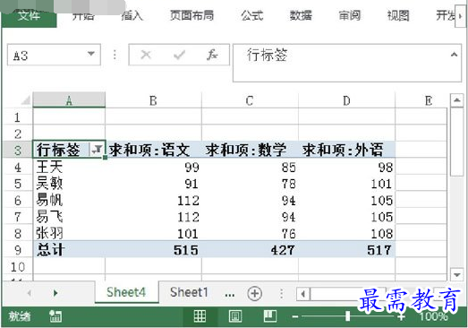Select the 求和项:外语 header cell
The width and height of the screenshot is (468, 328).
pos(346,150)
